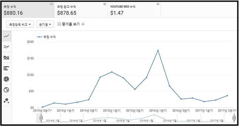The width and height of the screenshot is (239, 126).
Task: Click the $100 y-axis label
Action: [x=31, y=75]
